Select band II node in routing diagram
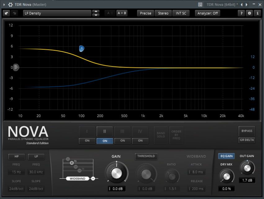Image resolution: width=264 pixels, height=199 pixels. (72, 163)
